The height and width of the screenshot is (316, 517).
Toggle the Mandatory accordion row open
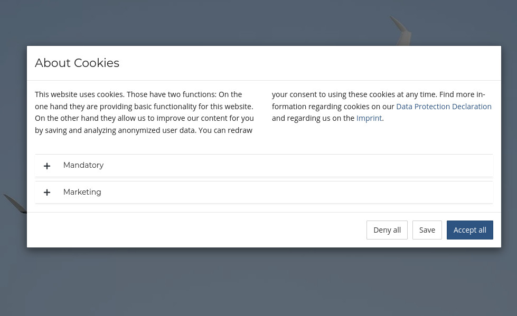[x=264, y=166]
